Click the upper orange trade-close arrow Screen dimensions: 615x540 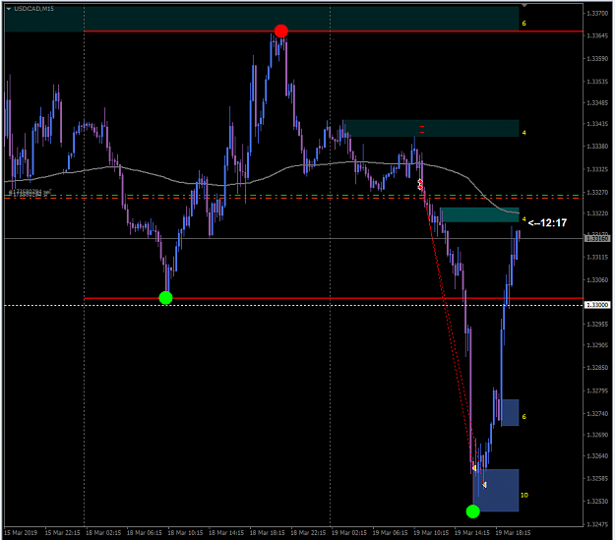pos(474,468)
